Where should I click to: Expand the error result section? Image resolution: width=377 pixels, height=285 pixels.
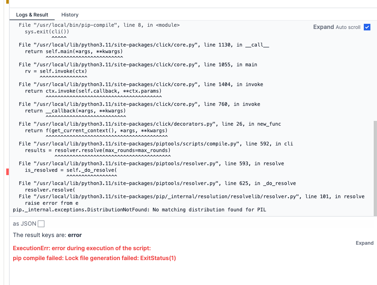coord(365,243)
